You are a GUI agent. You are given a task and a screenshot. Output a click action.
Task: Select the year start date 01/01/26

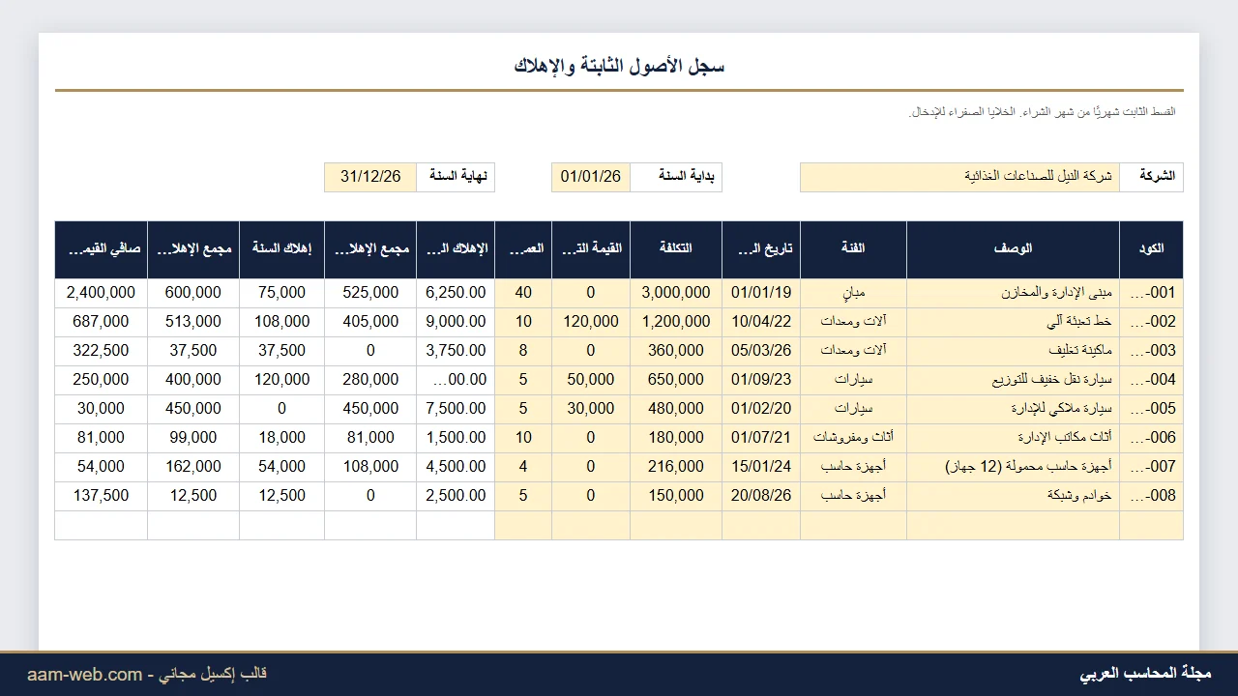pos(591,177)
